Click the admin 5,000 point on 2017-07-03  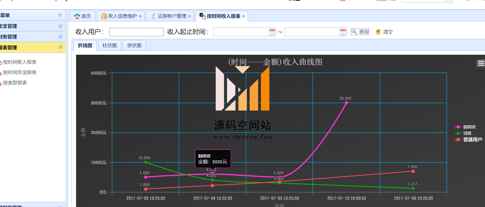tap(145, 177)
